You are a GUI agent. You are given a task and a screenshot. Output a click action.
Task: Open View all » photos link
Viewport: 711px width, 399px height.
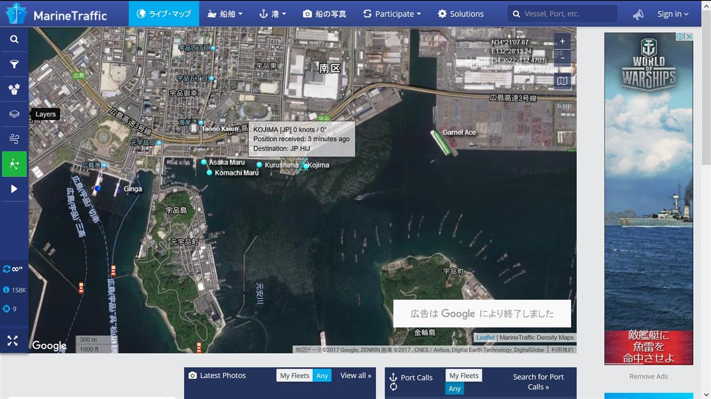355,375
